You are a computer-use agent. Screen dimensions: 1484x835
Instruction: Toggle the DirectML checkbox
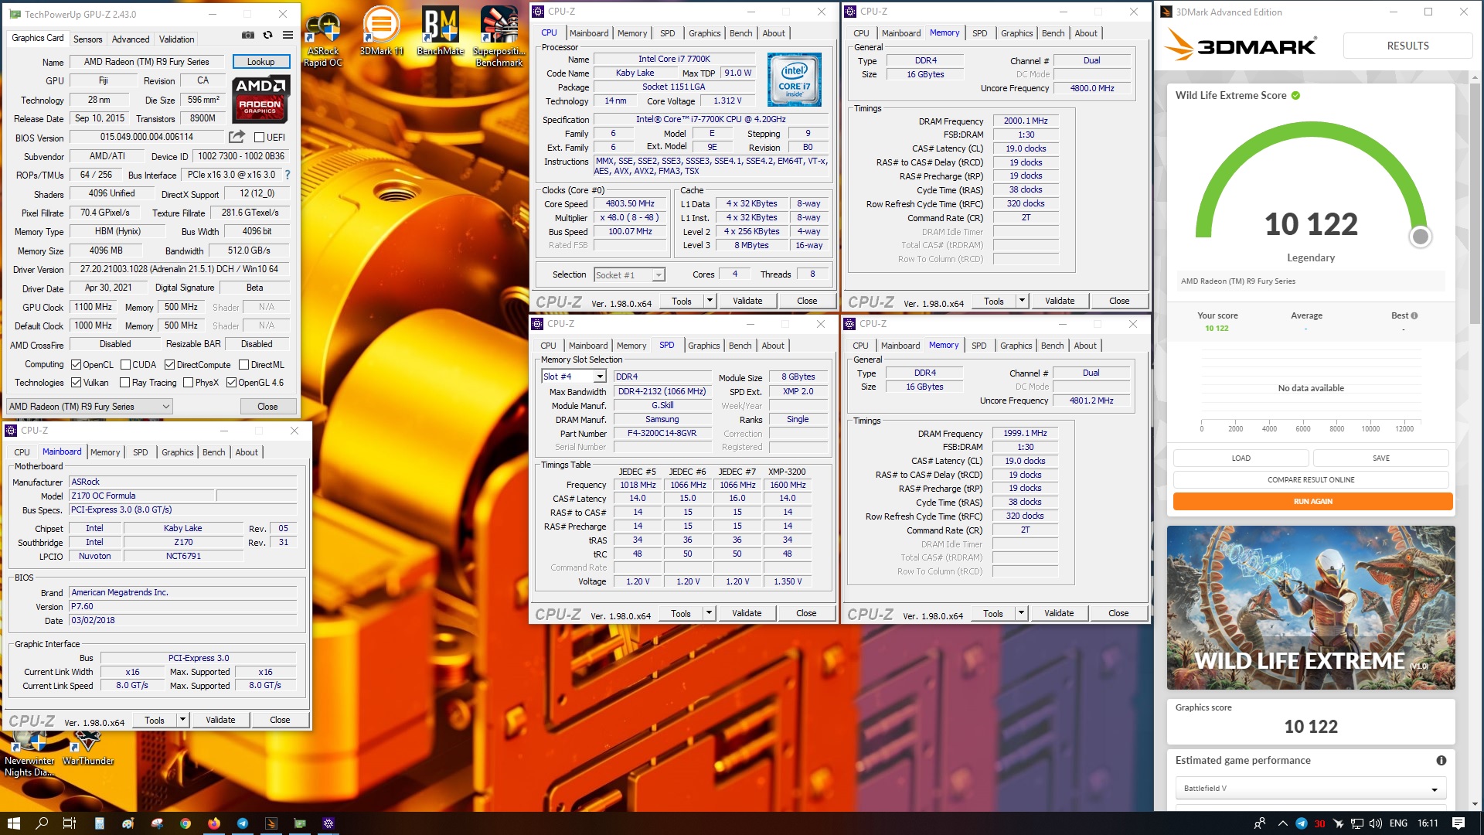(243, 365)
